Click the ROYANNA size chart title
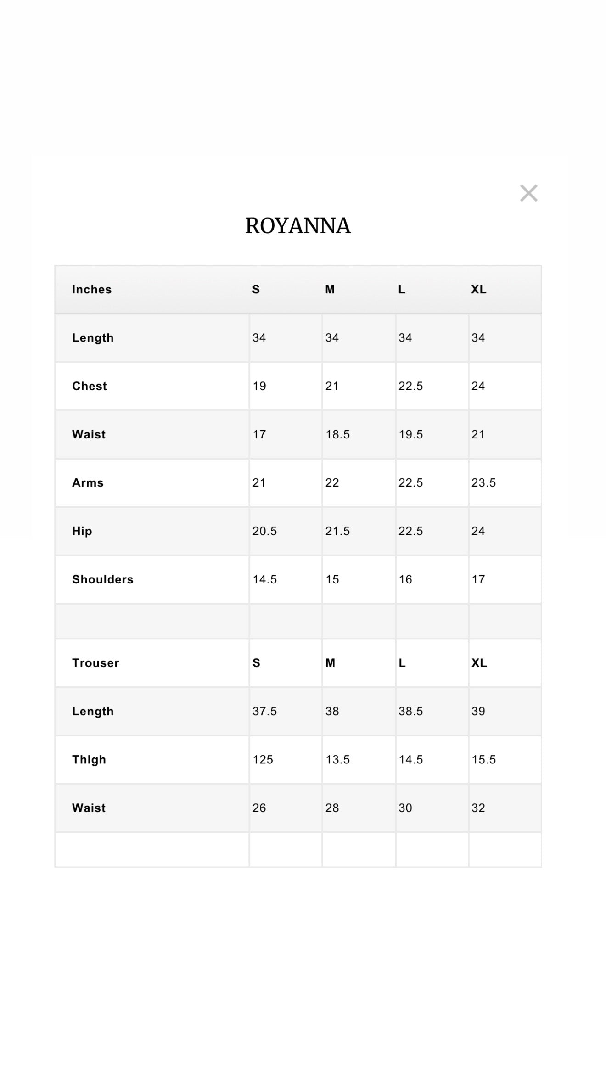This screenshot has width=606, height=1077. pyautogui.click(x=298, y=226)
